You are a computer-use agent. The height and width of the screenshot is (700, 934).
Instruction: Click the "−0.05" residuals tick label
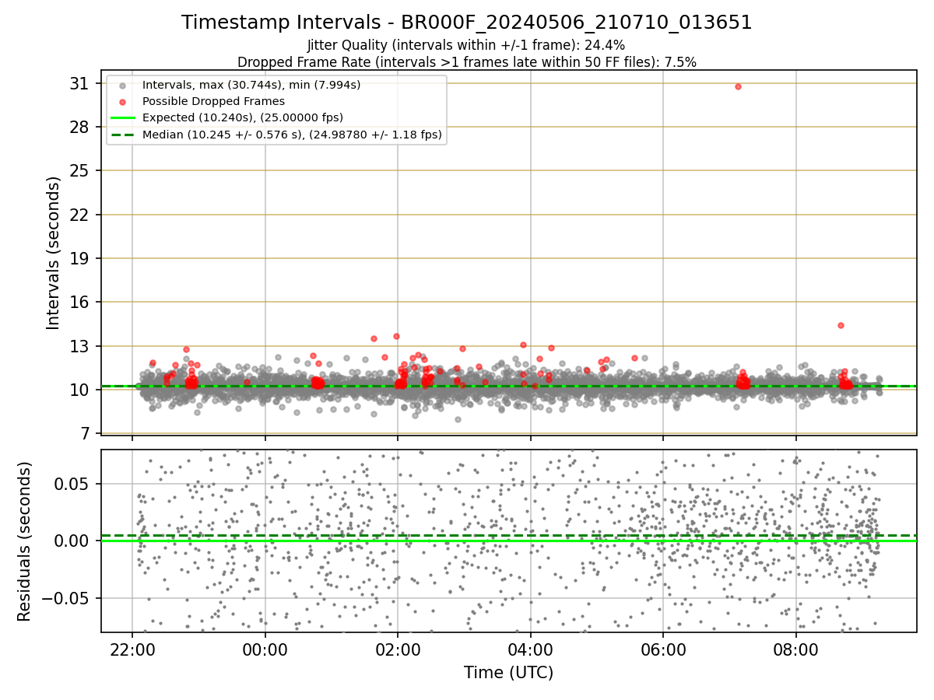[65, 598]
